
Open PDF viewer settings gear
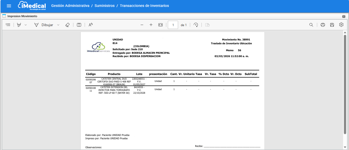click(341, 25)
